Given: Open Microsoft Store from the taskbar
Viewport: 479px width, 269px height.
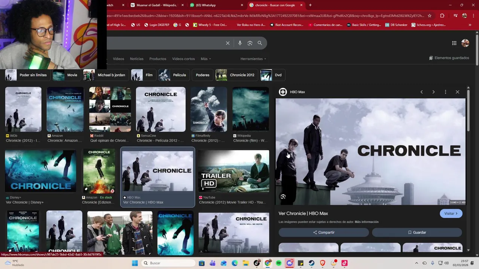Looking at the screenshot, I should (x=202, y=263).
